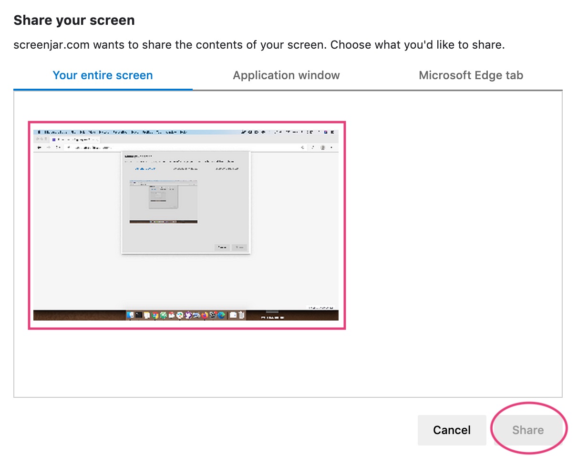Switch to the Application window tab
The height and width of the screenshot is (456, 577).
click(x=286, y=75)
